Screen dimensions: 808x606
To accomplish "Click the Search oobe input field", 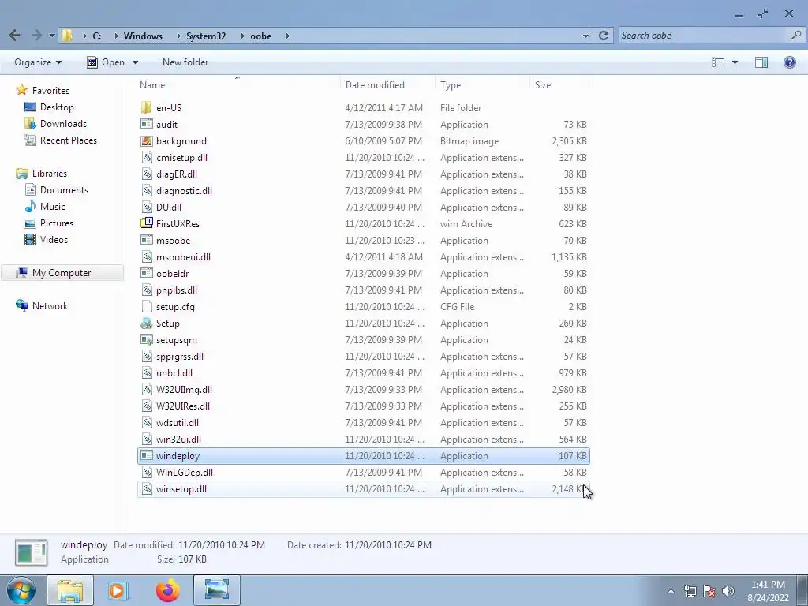I will click(x=703, y=36).
